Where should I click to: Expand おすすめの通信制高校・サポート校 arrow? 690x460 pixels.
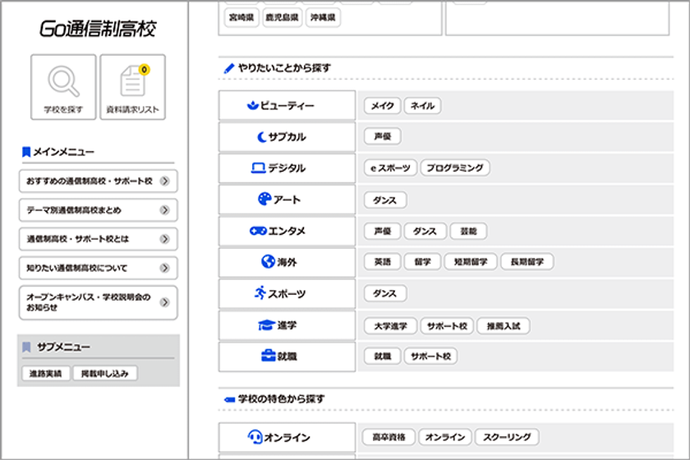pyautogui.click(x=164, y=181)
